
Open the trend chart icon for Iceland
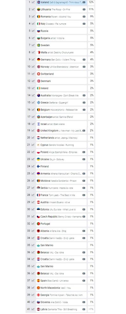33,2
